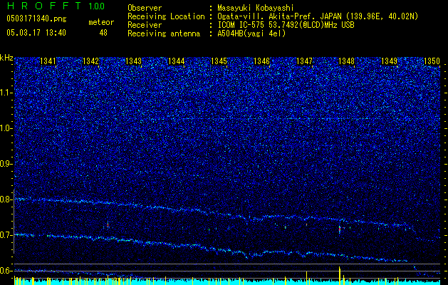Viewport: 448px width, 285px height.
Task: Click time marker 1346 on time axis
Action: tap(261, 61)
